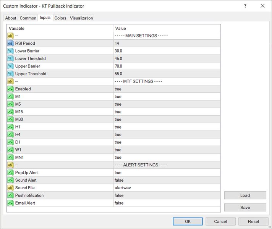Screen dimensions: 272x229
Task: Open the dialog help question mark
Action: coord(245,6)
